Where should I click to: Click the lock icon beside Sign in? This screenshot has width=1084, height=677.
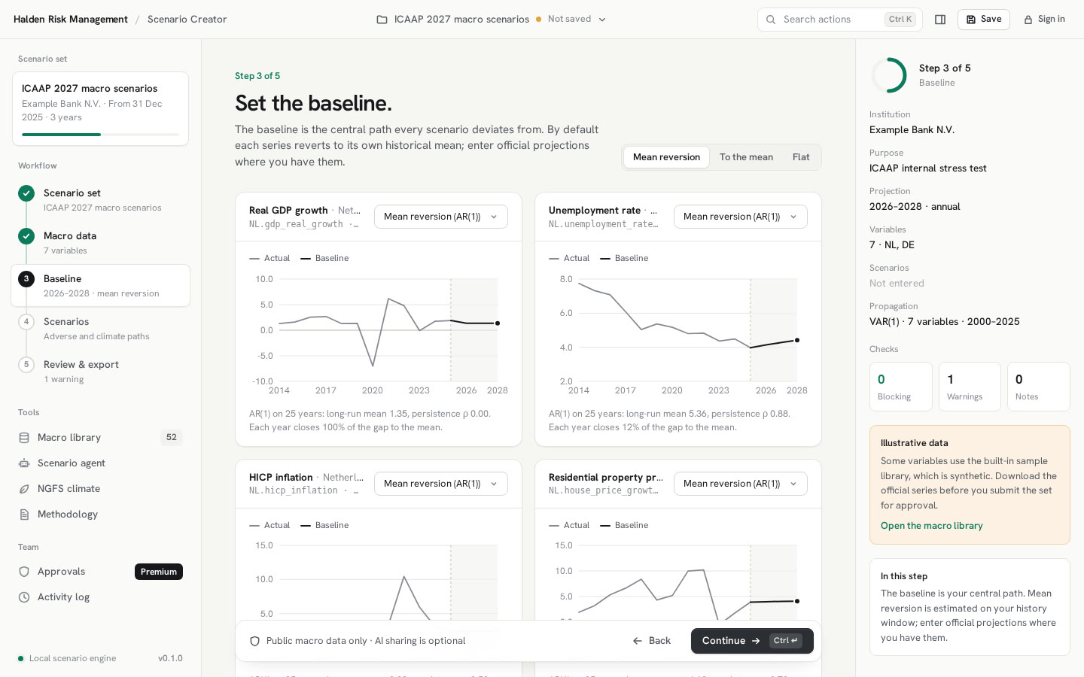1028,20
